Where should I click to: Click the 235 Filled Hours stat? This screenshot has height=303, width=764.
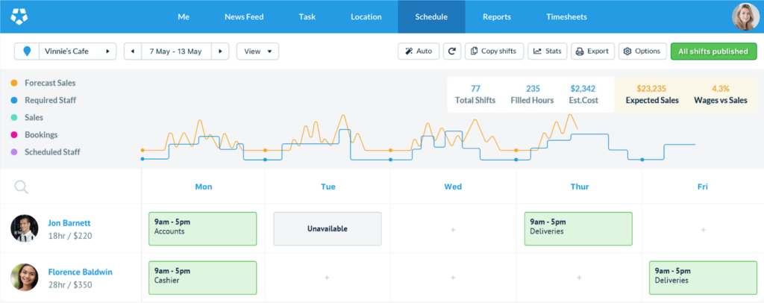click(x=533, y=95)
